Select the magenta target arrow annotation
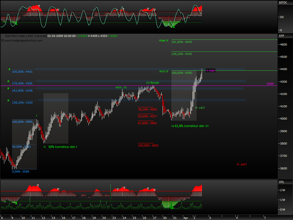293x220 pixels. 210,70
